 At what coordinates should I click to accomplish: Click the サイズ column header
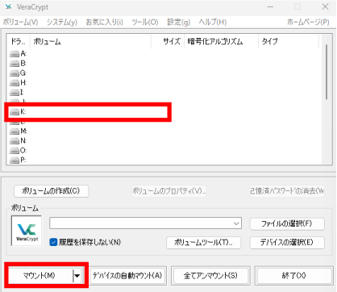[168, 41]
